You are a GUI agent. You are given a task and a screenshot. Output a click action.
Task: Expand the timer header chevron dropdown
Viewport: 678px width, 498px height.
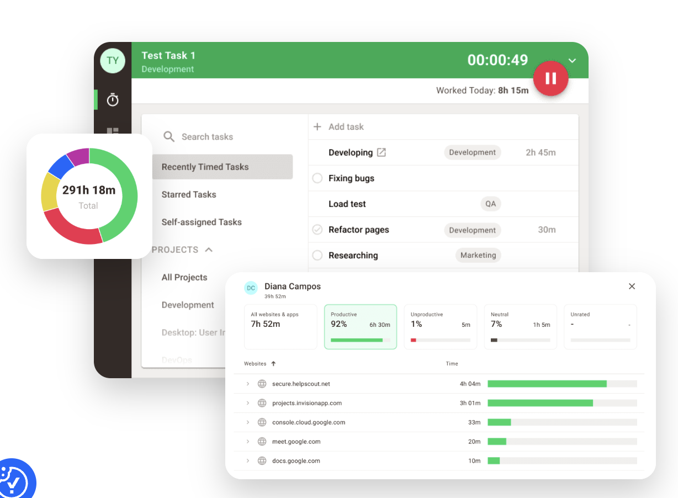(572, 60)
